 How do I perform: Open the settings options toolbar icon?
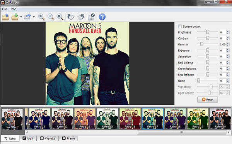pos(91,17)
